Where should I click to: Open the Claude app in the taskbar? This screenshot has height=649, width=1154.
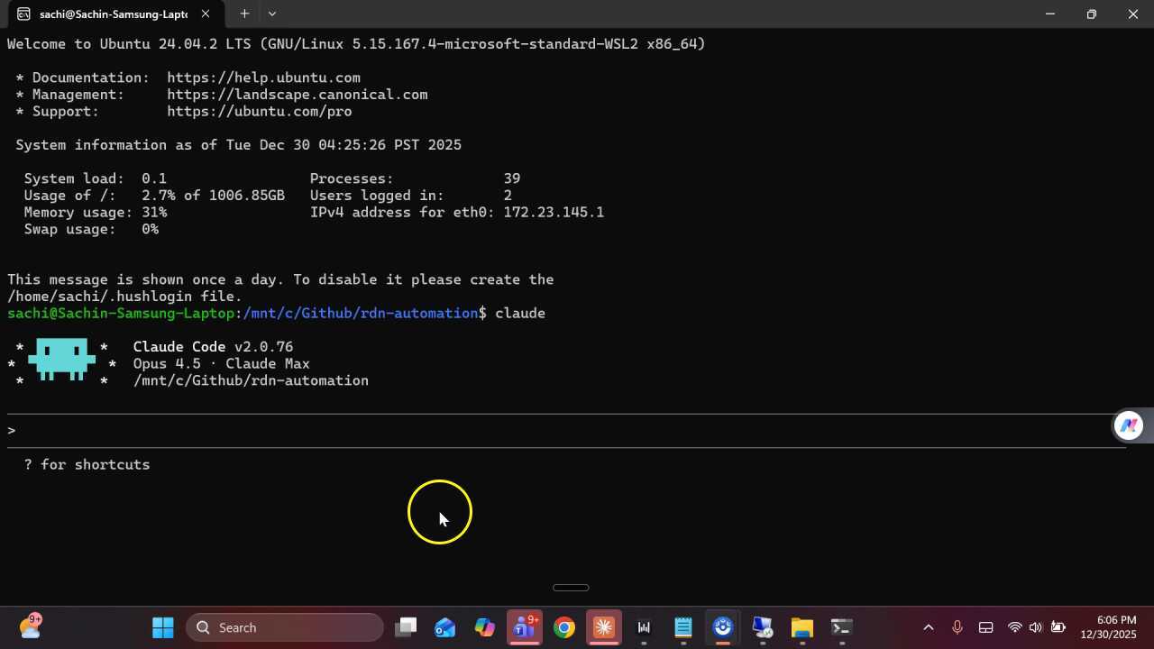[x=604, y=627]
